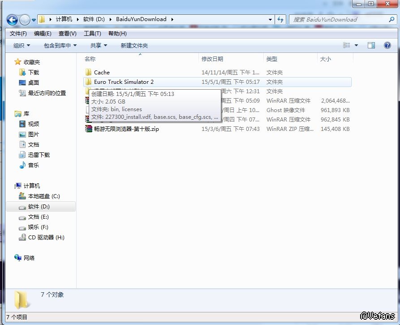Open the view options dropdown arrow

357,45
